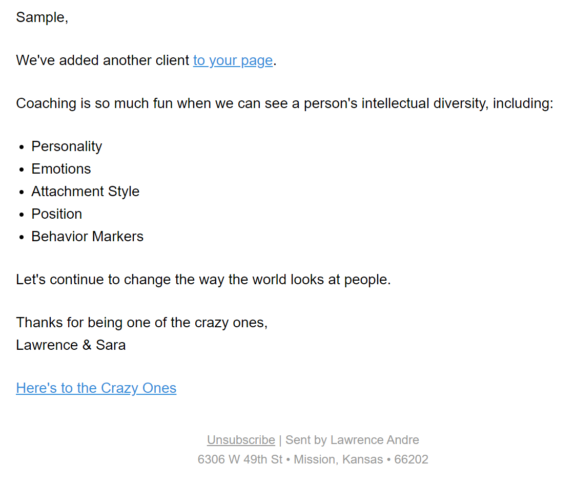The image size is (575, 485).
Task: Click the 'Lawrence & Sara' signature line
Action: point(71,345)
